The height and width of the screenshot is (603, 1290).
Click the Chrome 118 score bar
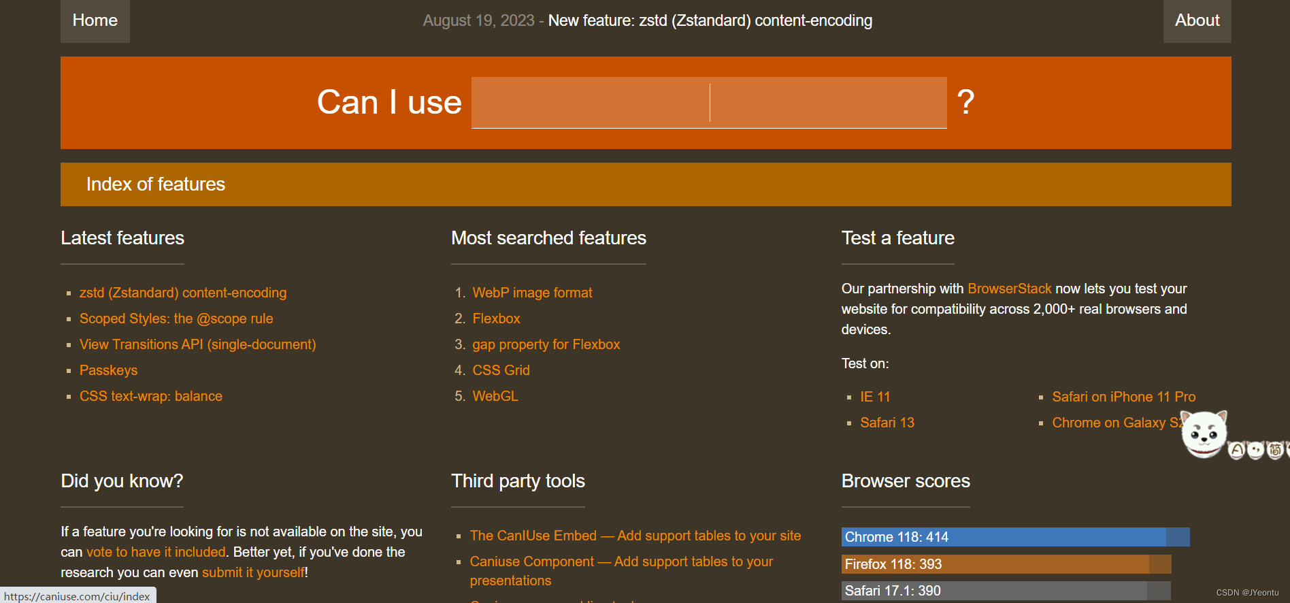(1015, 537)
